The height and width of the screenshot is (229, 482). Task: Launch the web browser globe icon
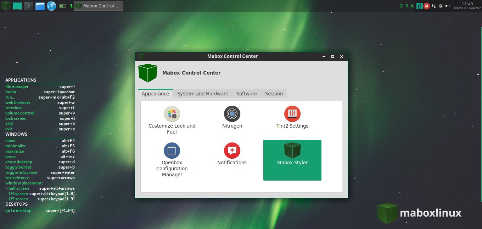point(51,6)
